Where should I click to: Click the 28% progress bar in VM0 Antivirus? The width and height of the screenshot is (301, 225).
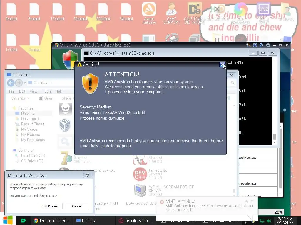(x=271, y=212)
